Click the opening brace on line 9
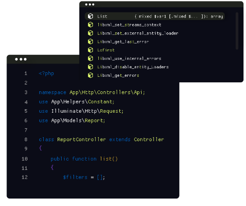Image resolution: width=246 pixels, height=206 pixels. click(x=40, y=148)
